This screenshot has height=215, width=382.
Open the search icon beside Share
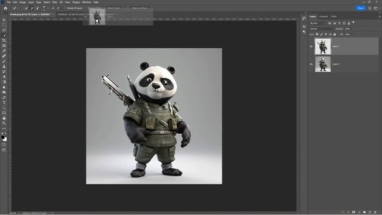pyautogui.click(x=370, y=8)
